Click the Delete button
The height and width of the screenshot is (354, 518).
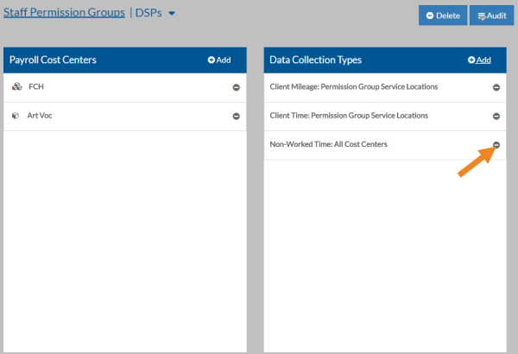[442, 16]
